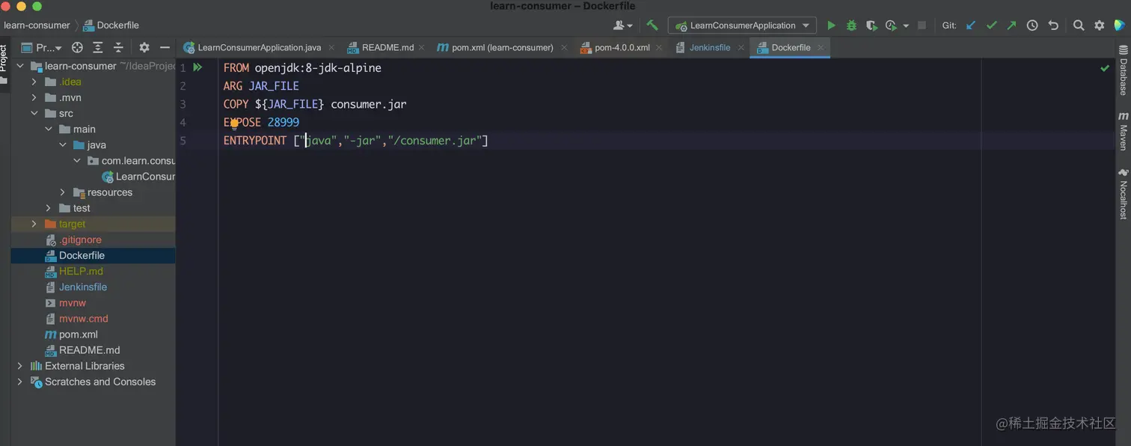Open Project panel options gear
Viewport: 1131px width, 446px height.
[x=144, y=47]
